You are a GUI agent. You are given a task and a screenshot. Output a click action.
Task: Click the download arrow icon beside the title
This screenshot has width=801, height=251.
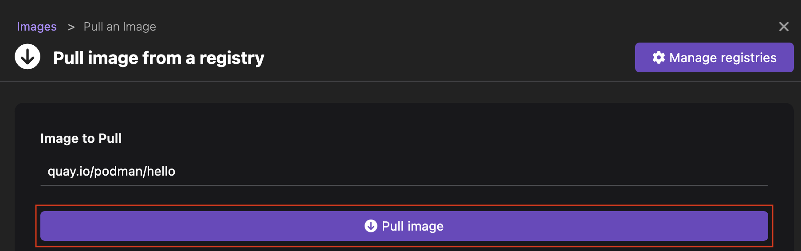point(27,57)
